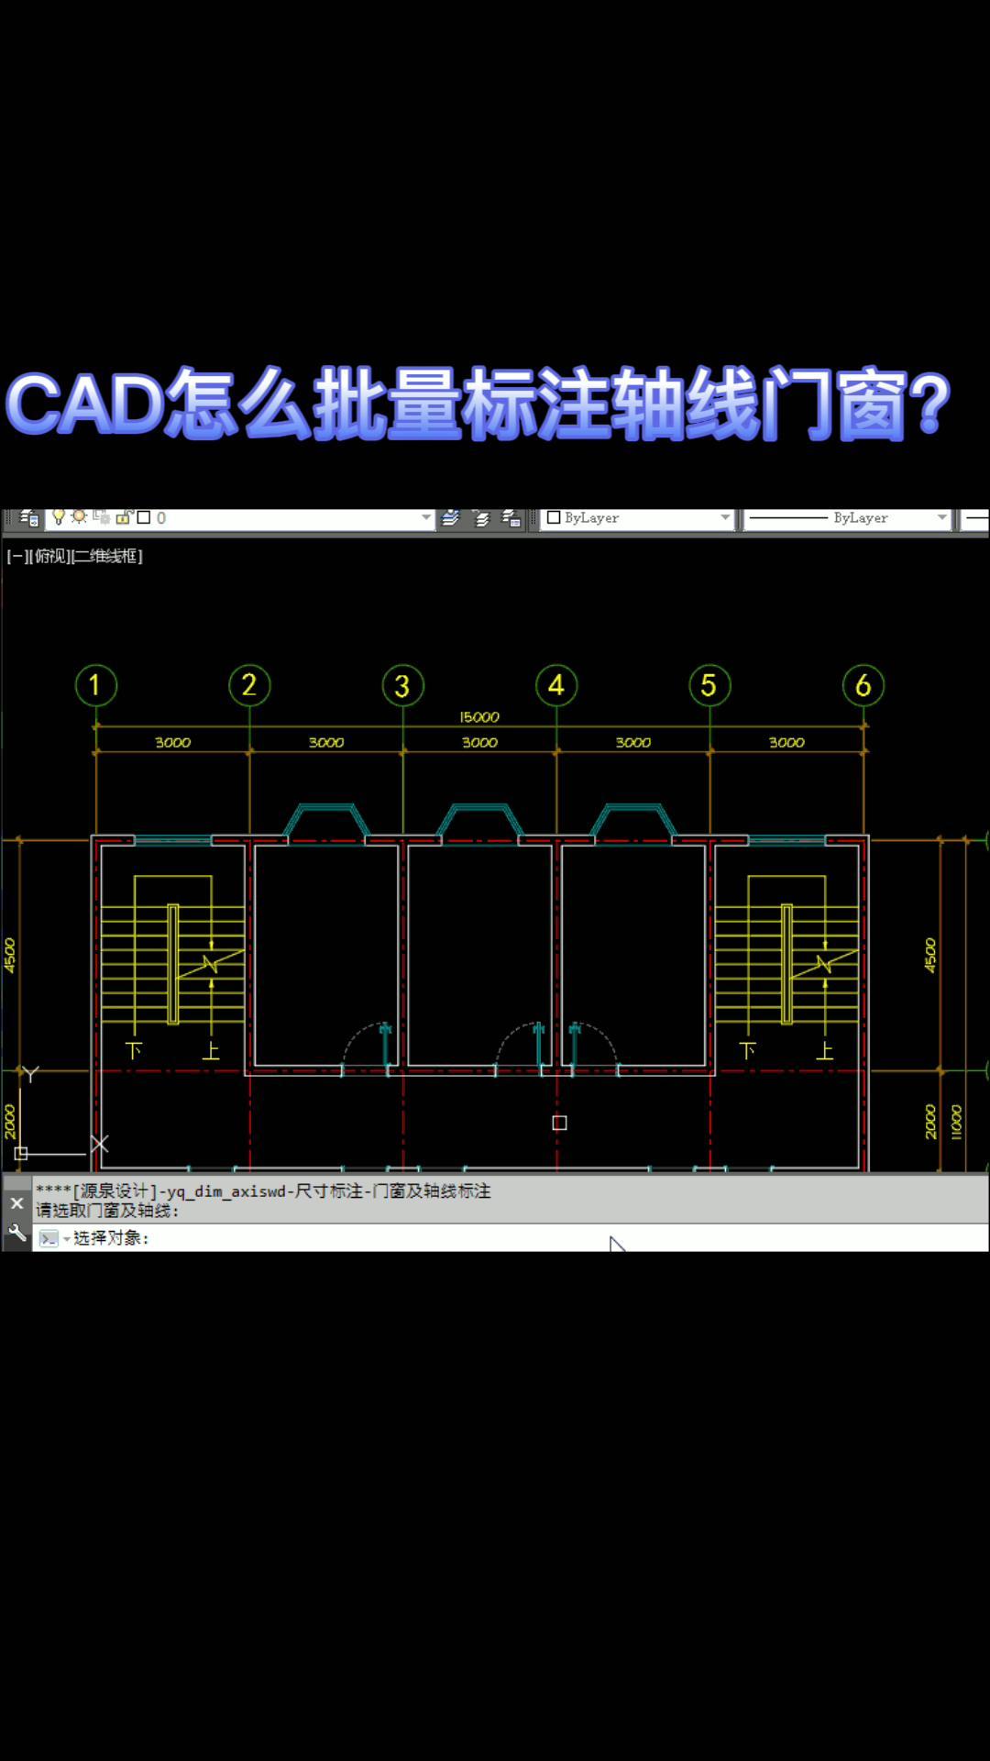Click axis bubble number 3
This screenshot has width=990, height=1761.
click(402, 686)
